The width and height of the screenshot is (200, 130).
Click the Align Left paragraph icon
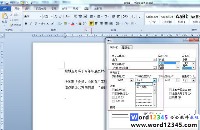pyautogui.click(x=91, y=23)
